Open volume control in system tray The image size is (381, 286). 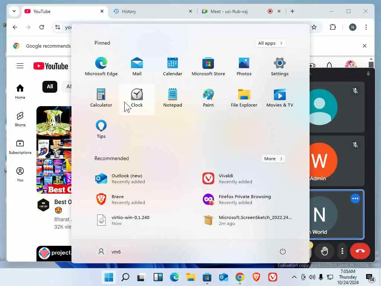(x=312, y=277)
